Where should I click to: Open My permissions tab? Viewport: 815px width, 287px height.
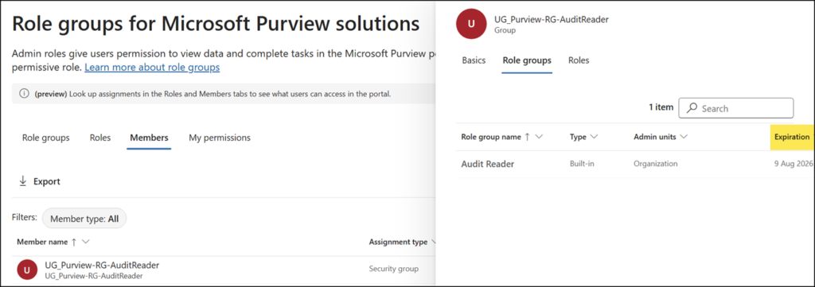[220, 138]
